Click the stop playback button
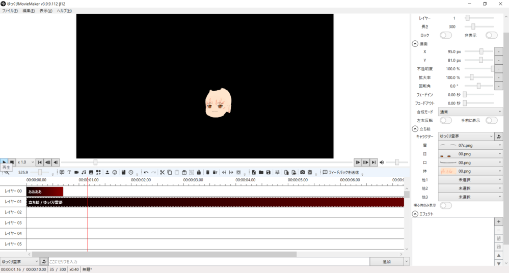The width and height of the screenshot is (509, 273). pyautogui.click(x=12, y=162)
